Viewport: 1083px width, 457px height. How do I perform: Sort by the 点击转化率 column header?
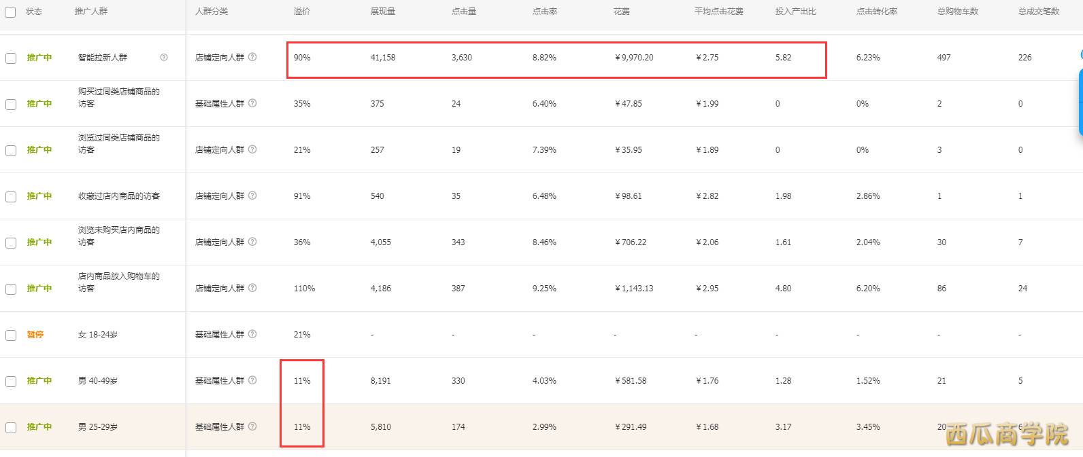click(x=877, y=12)
